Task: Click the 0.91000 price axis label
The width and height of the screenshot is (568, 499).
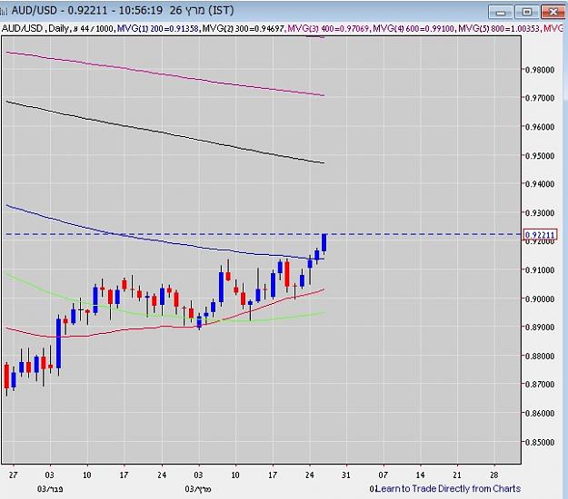Action: click(540, 269)
